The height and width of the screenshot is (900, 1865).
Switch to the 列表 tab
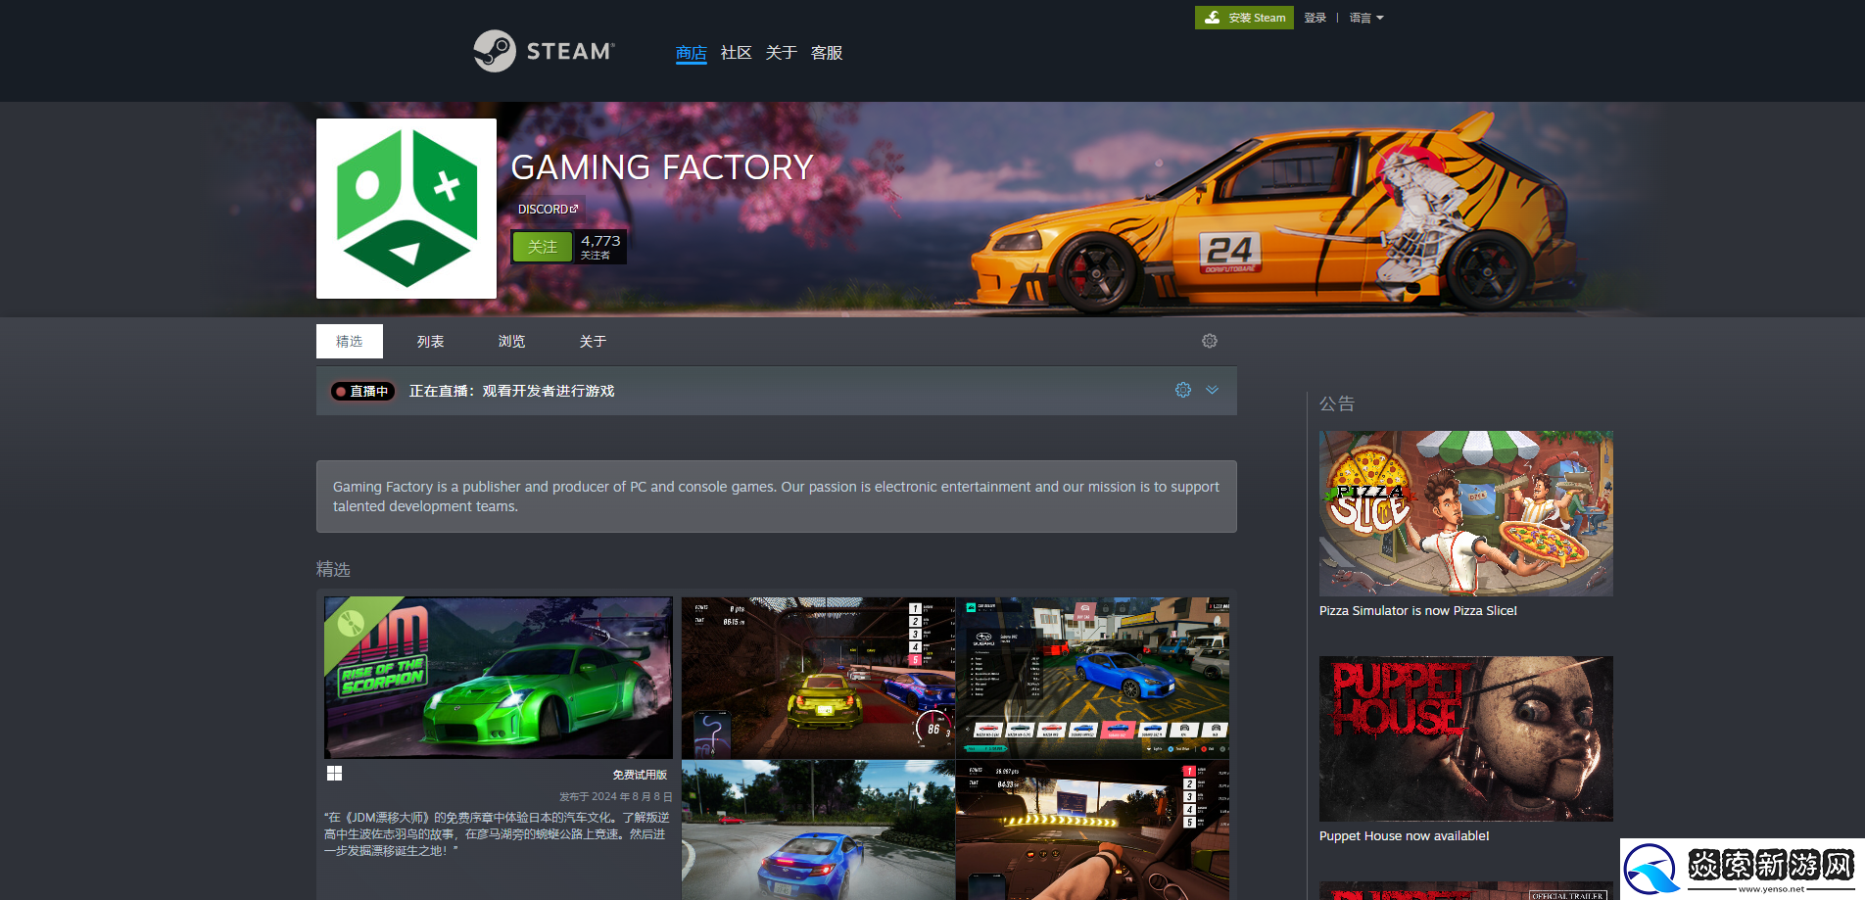430,342
